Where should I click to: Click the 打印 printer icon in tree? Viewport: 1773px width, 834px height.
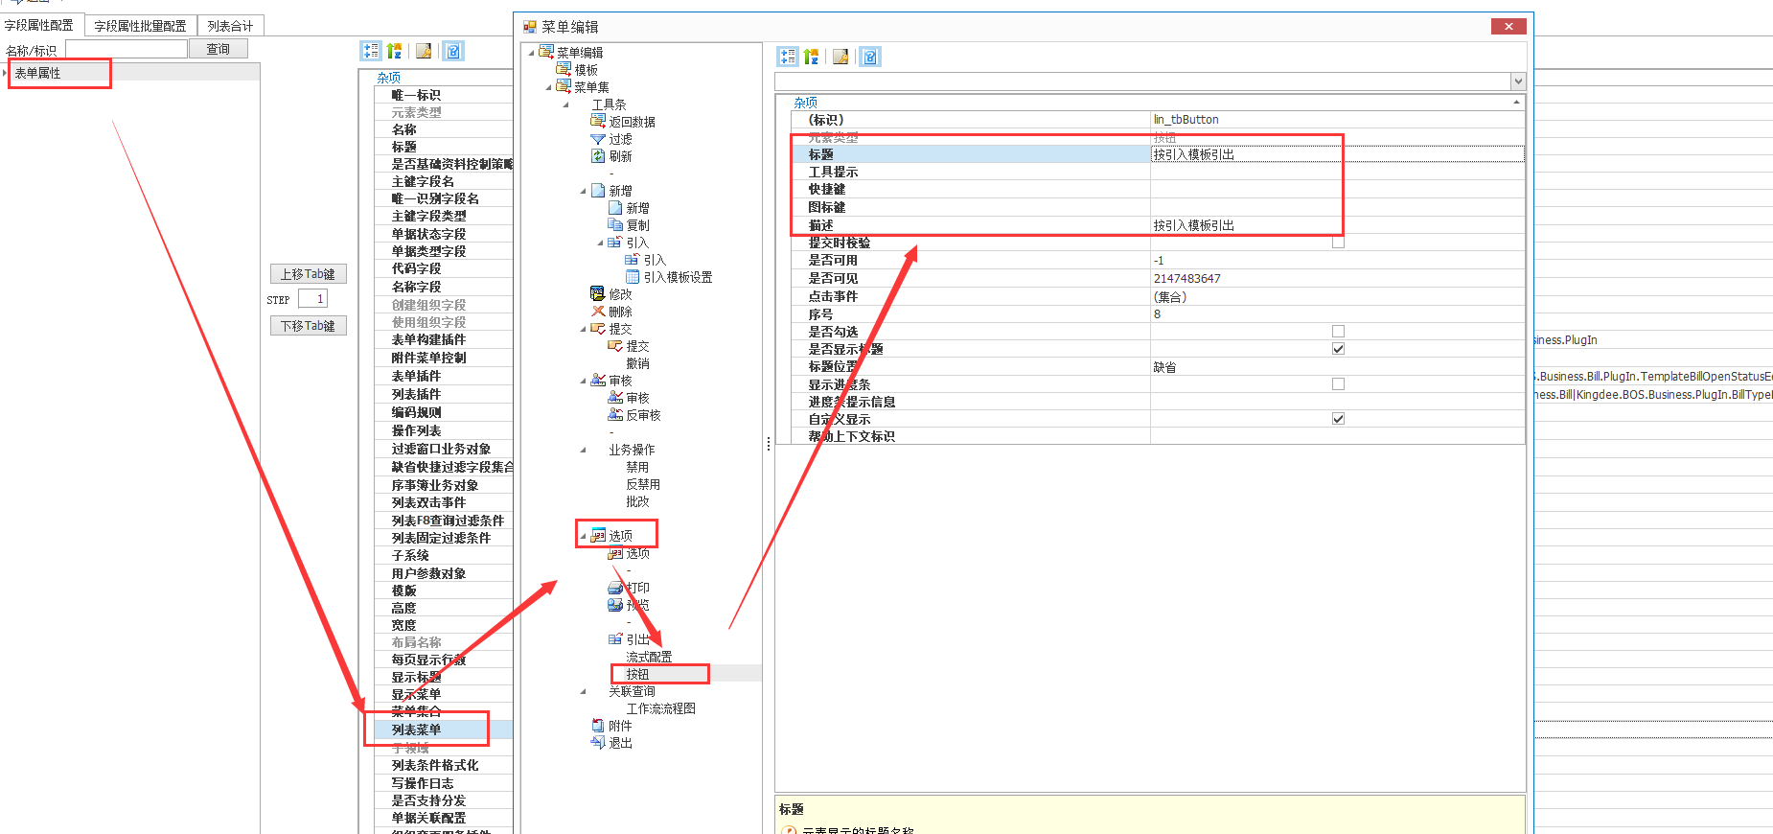(x=615, y=588)
